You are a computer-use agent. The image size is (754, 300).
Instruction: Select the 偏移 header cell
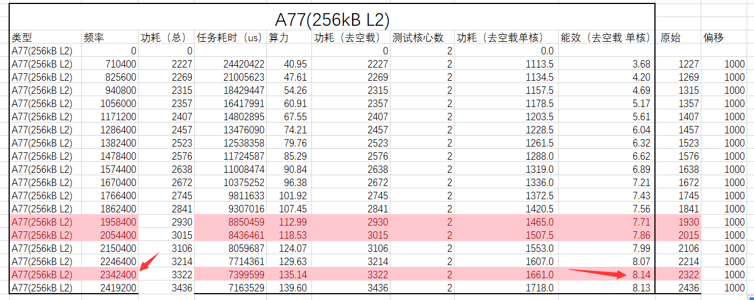click(x=724, y=38)
